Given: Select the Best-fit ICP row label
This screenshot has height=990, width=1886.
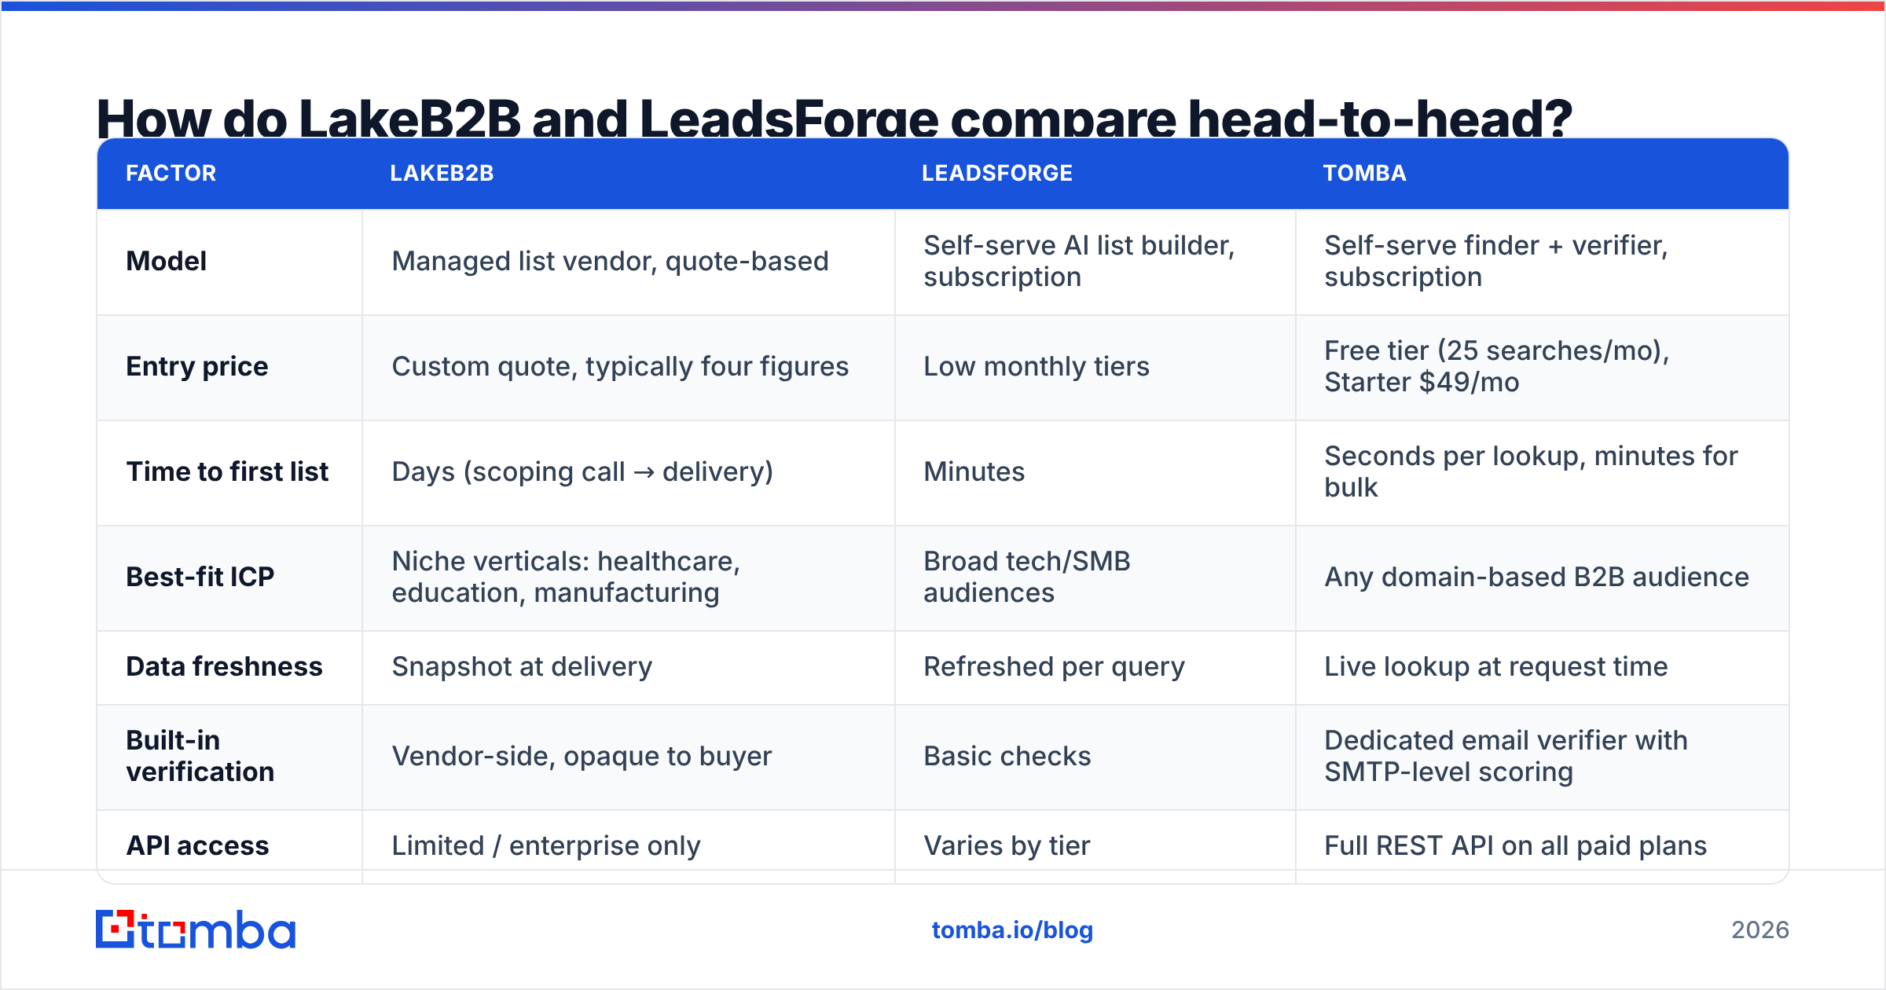Looking at the screenshot, I should 200,577.
